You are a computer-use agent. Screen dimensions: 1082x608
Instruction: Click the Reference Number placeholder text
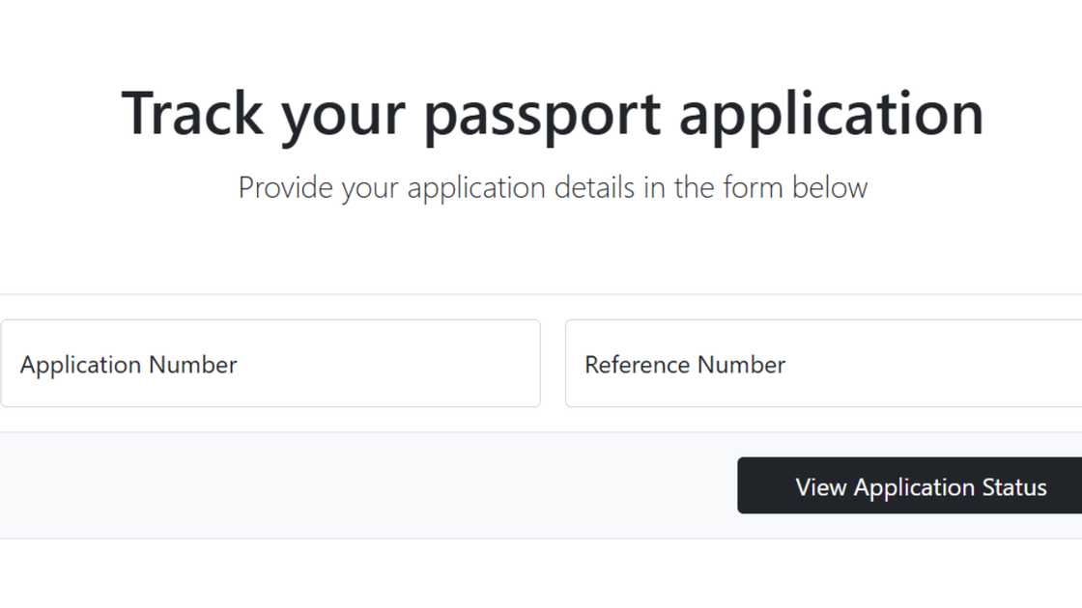pyautogui.click(x=685, y=364)
